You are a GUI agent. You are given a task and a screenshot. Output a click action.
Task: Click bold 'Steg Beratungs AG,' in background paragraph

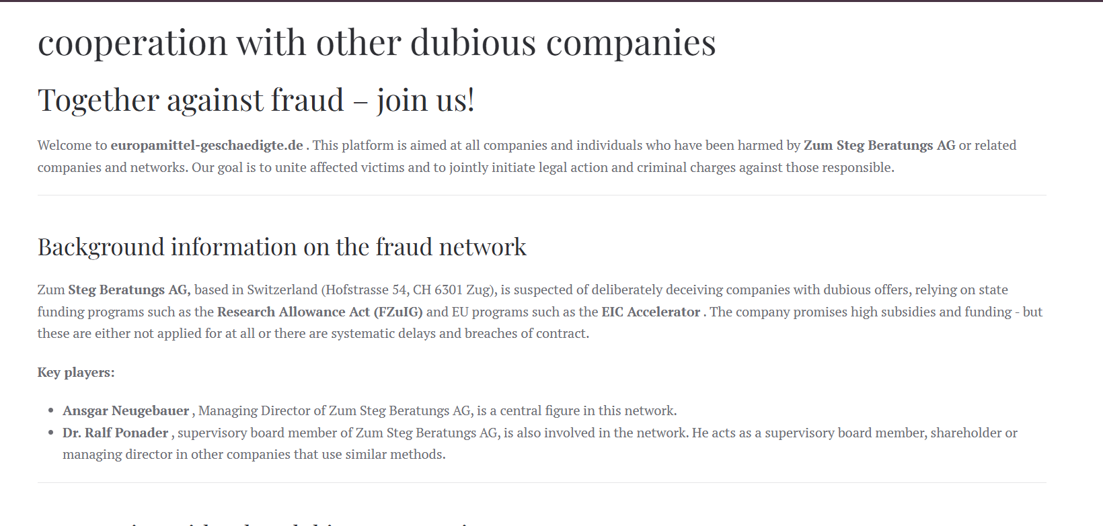[129, 290]
